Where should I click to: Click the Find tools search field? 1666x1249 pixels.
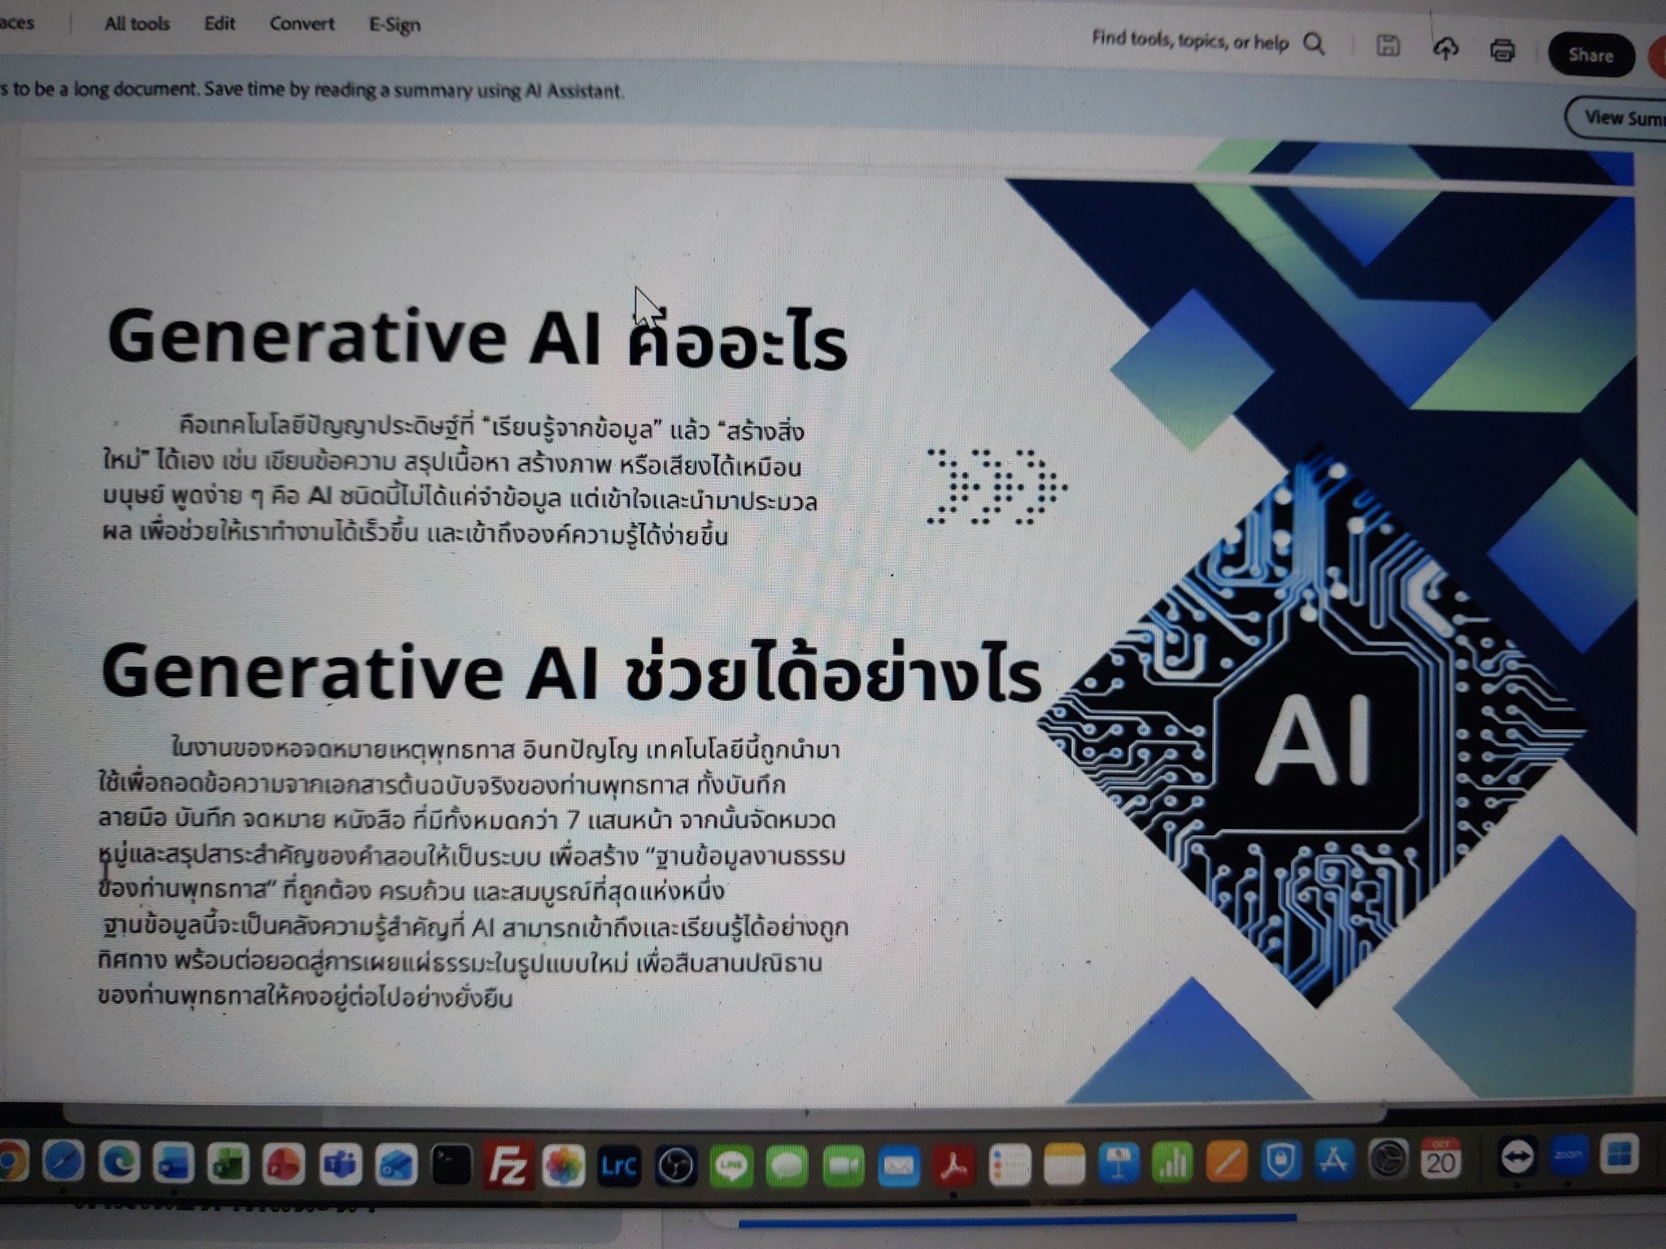[x=1189, y=40]
